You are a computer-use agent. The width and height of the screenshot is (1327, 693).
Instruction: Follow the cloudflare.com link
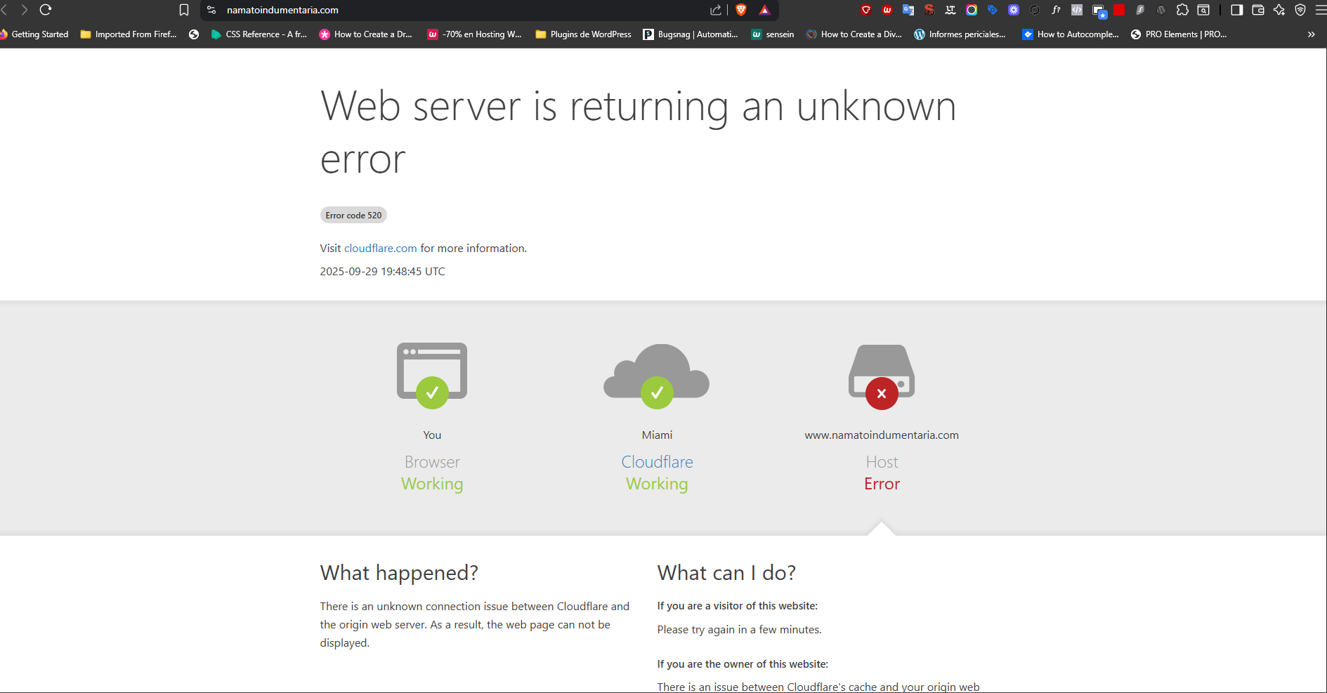pyautogui.click(x=380, y=249)
